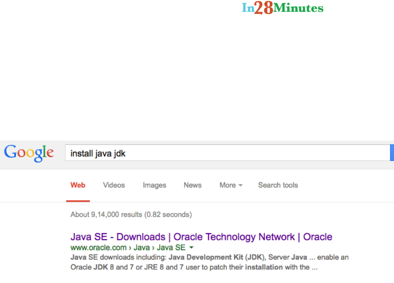Open the News tab

pyautogui.click(x=193, y=185)
